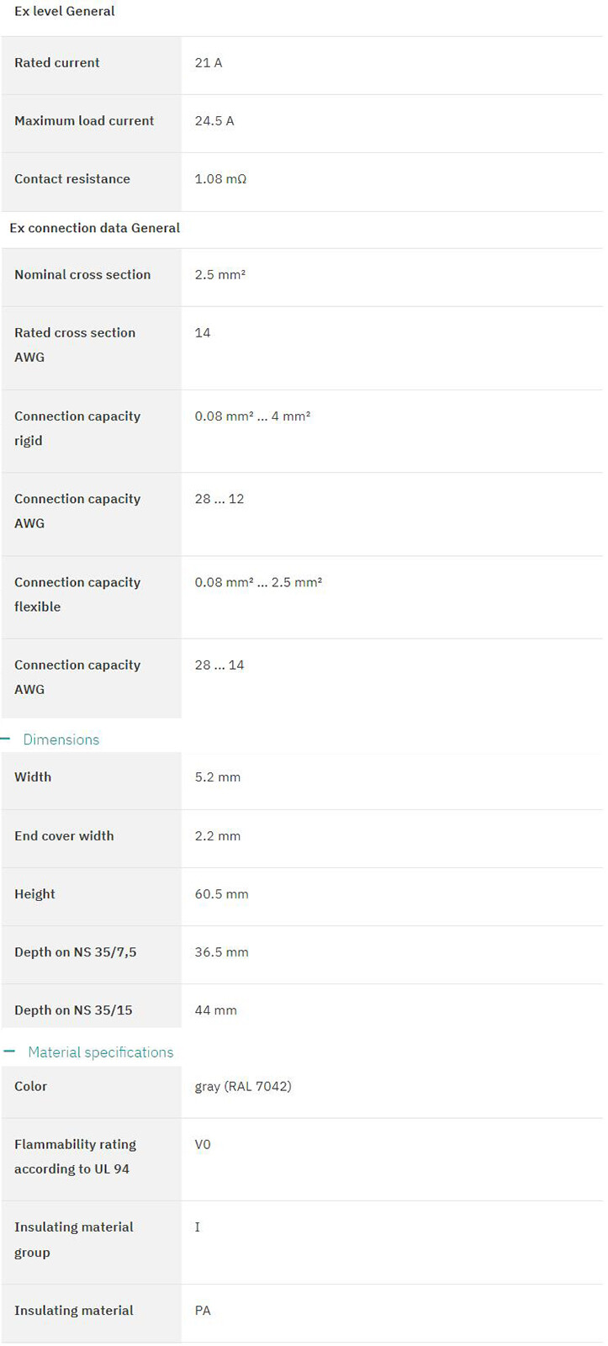
Task: Click the Maximum load current label
Action: [x=84, y=121]
